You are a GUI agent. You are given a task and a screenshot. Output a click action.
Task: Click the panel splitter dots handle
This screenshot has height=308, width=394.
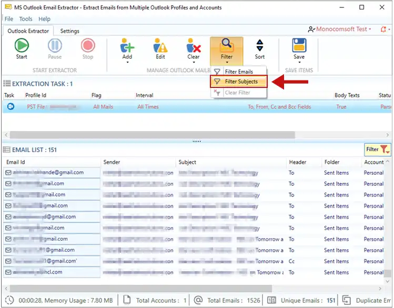click(x=197, y=141)
